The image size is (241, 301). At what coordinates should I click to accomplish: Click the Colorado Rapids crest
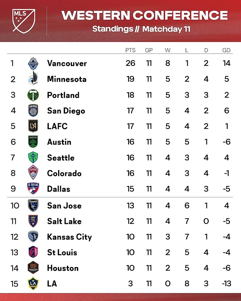pyautogui.click(x=33, y=173)
